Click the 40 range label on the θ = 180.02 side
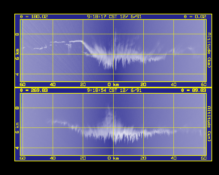Screen dimensions: 219x175 click(x=53, y=84)
